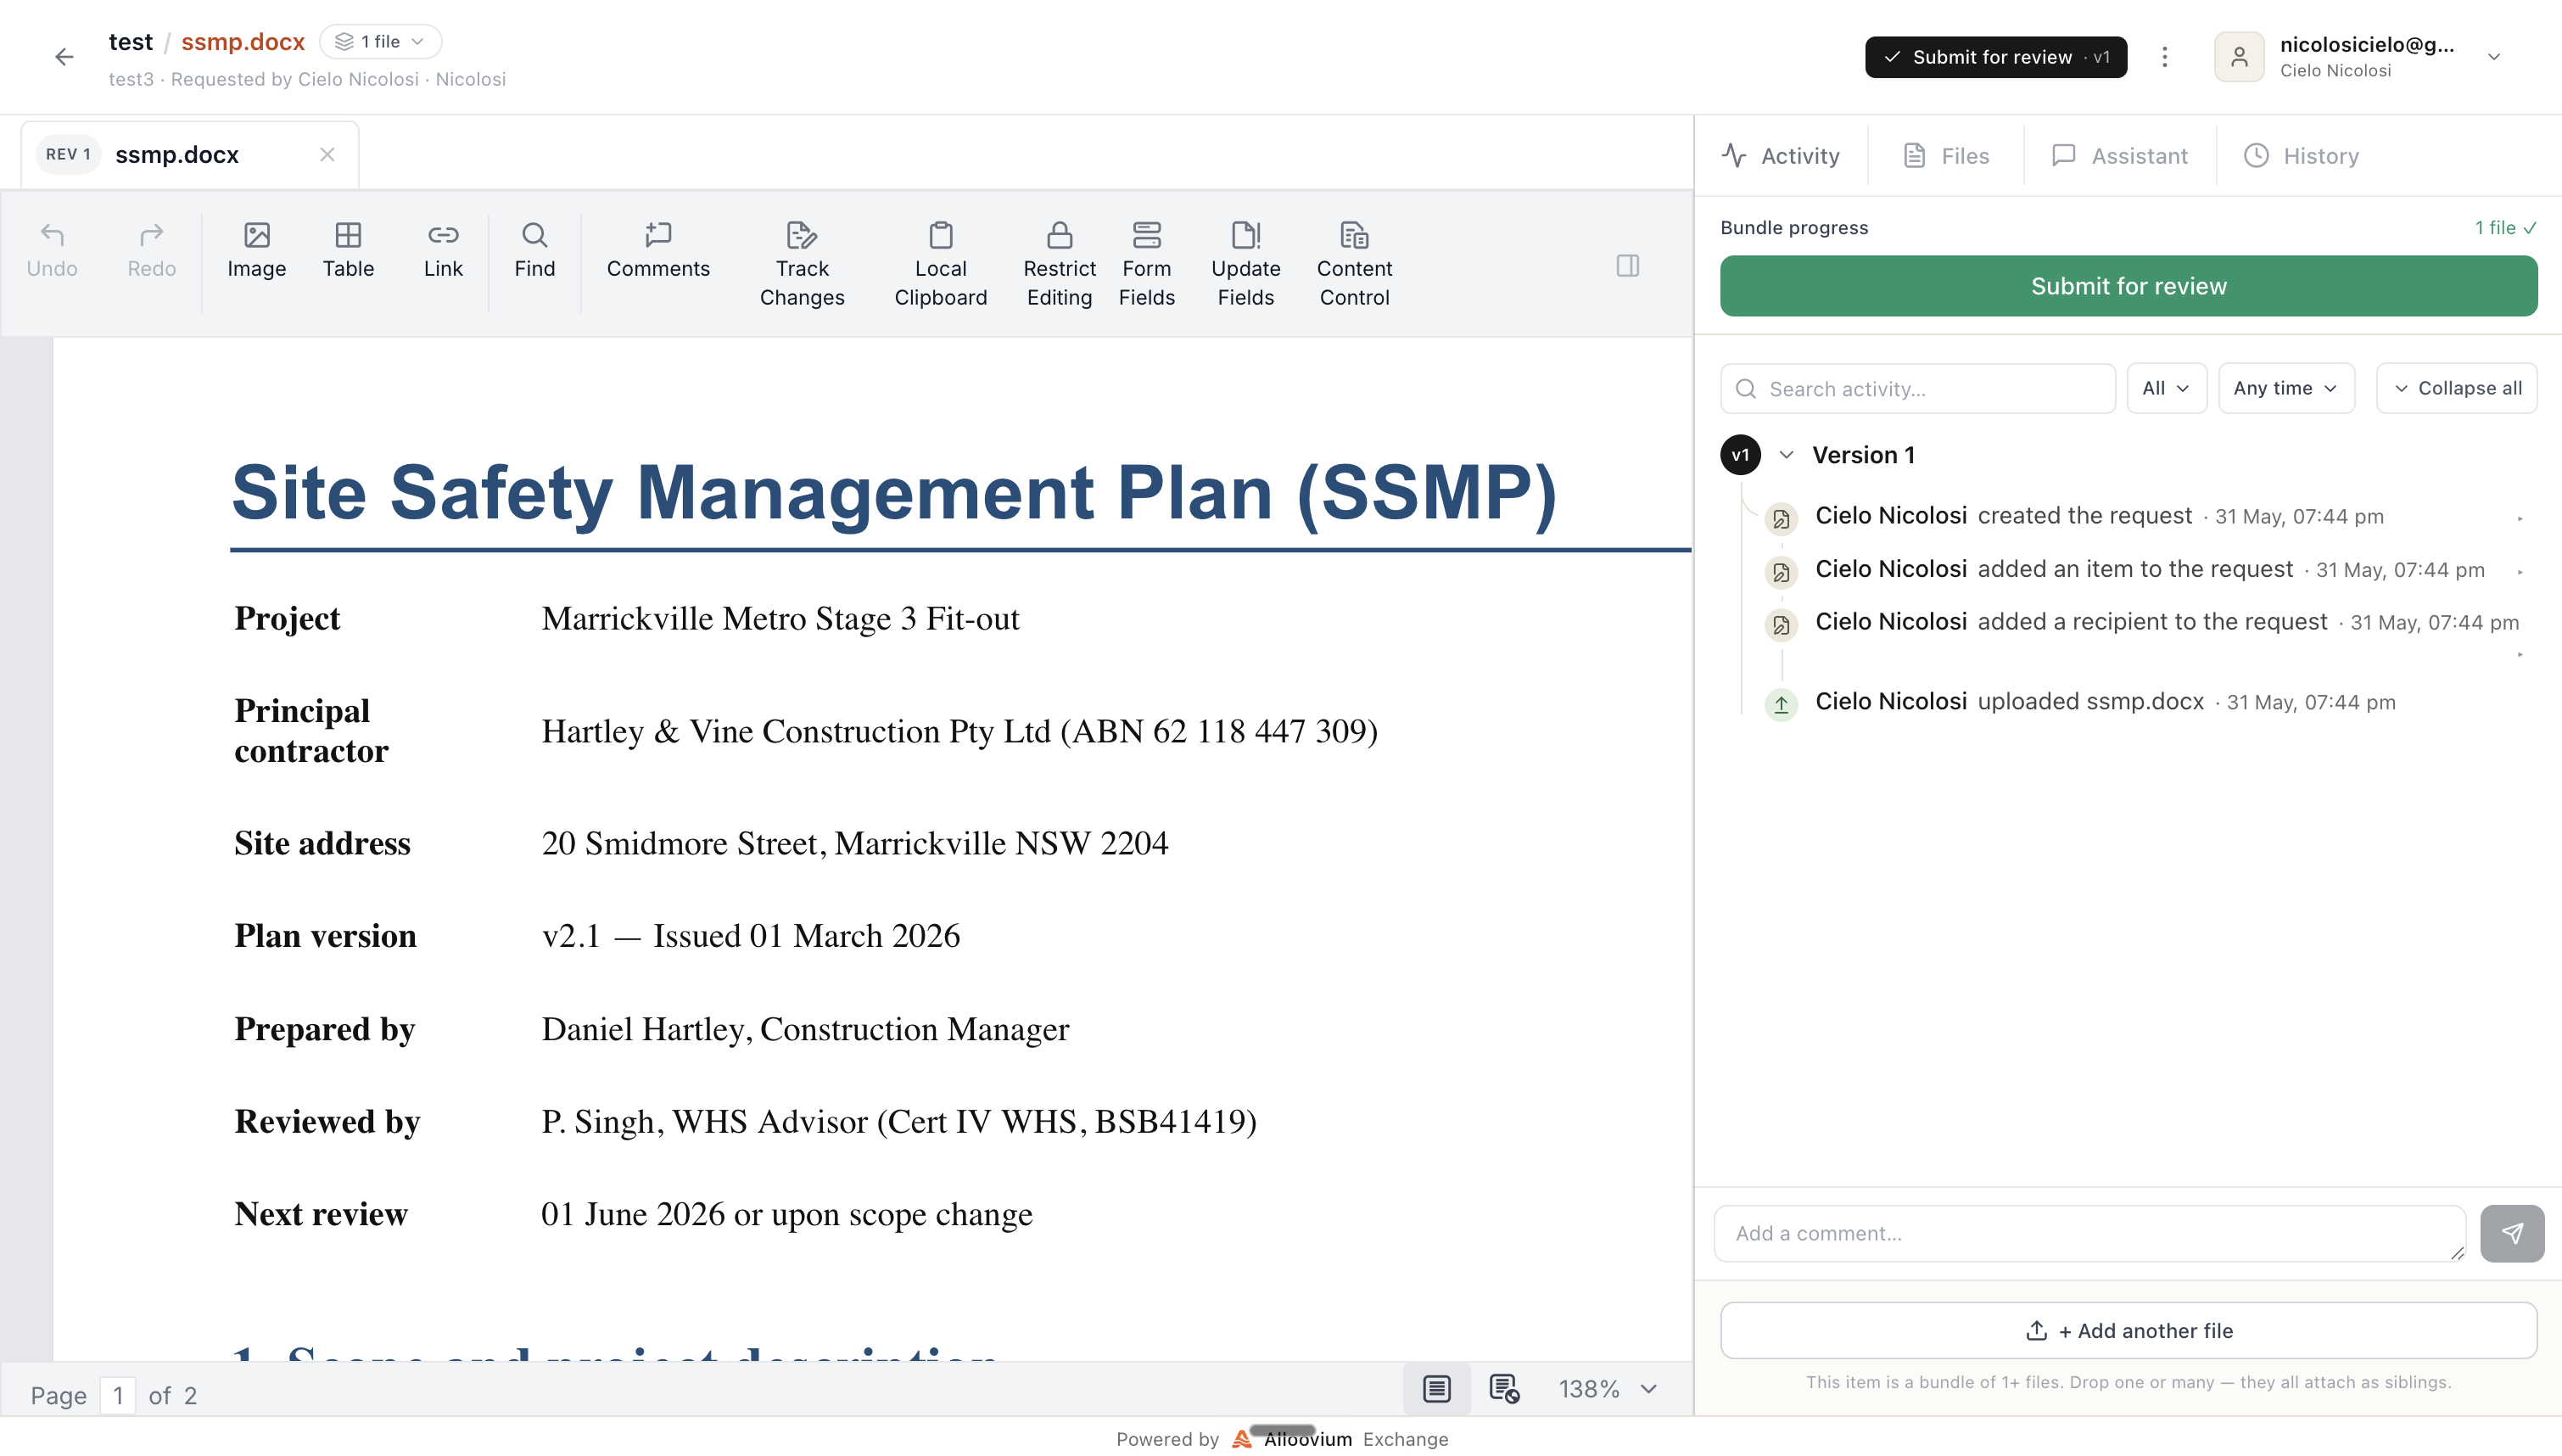Viewport: 2562px width, 1456px height.
Task: Click Update Fields tool
Action: click(x=1245, y=265)
